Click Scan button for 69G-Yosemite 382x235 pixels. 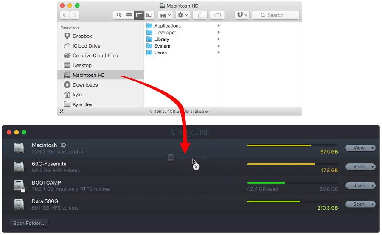(358, 167)
